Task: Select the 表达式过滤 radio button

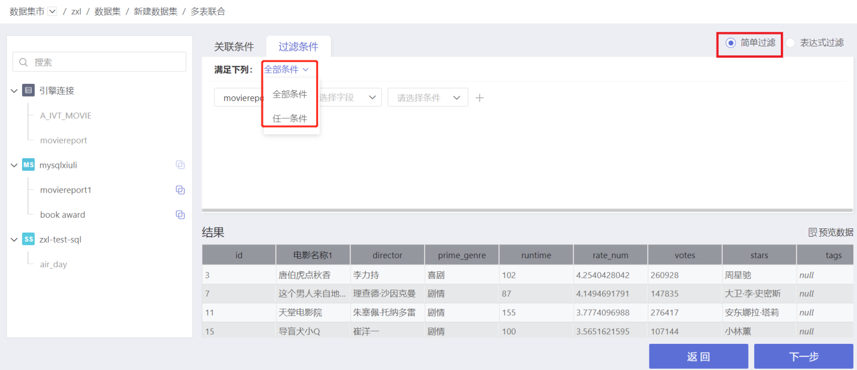Action: (x=790, y=43)
